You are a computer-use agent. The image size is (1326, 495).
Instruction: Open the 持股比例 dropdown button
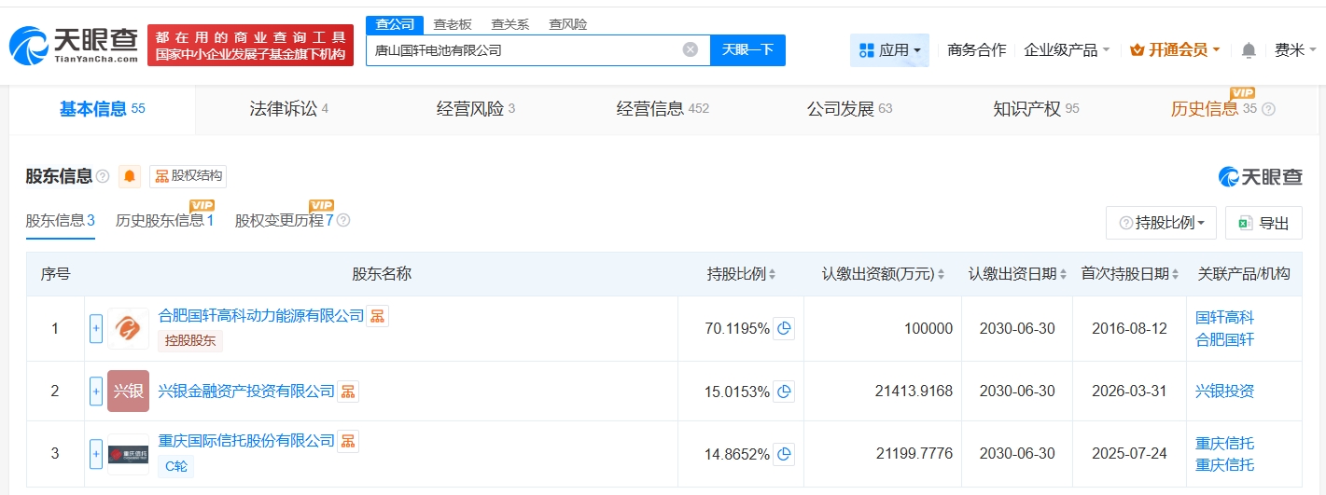pos(1161,223)
